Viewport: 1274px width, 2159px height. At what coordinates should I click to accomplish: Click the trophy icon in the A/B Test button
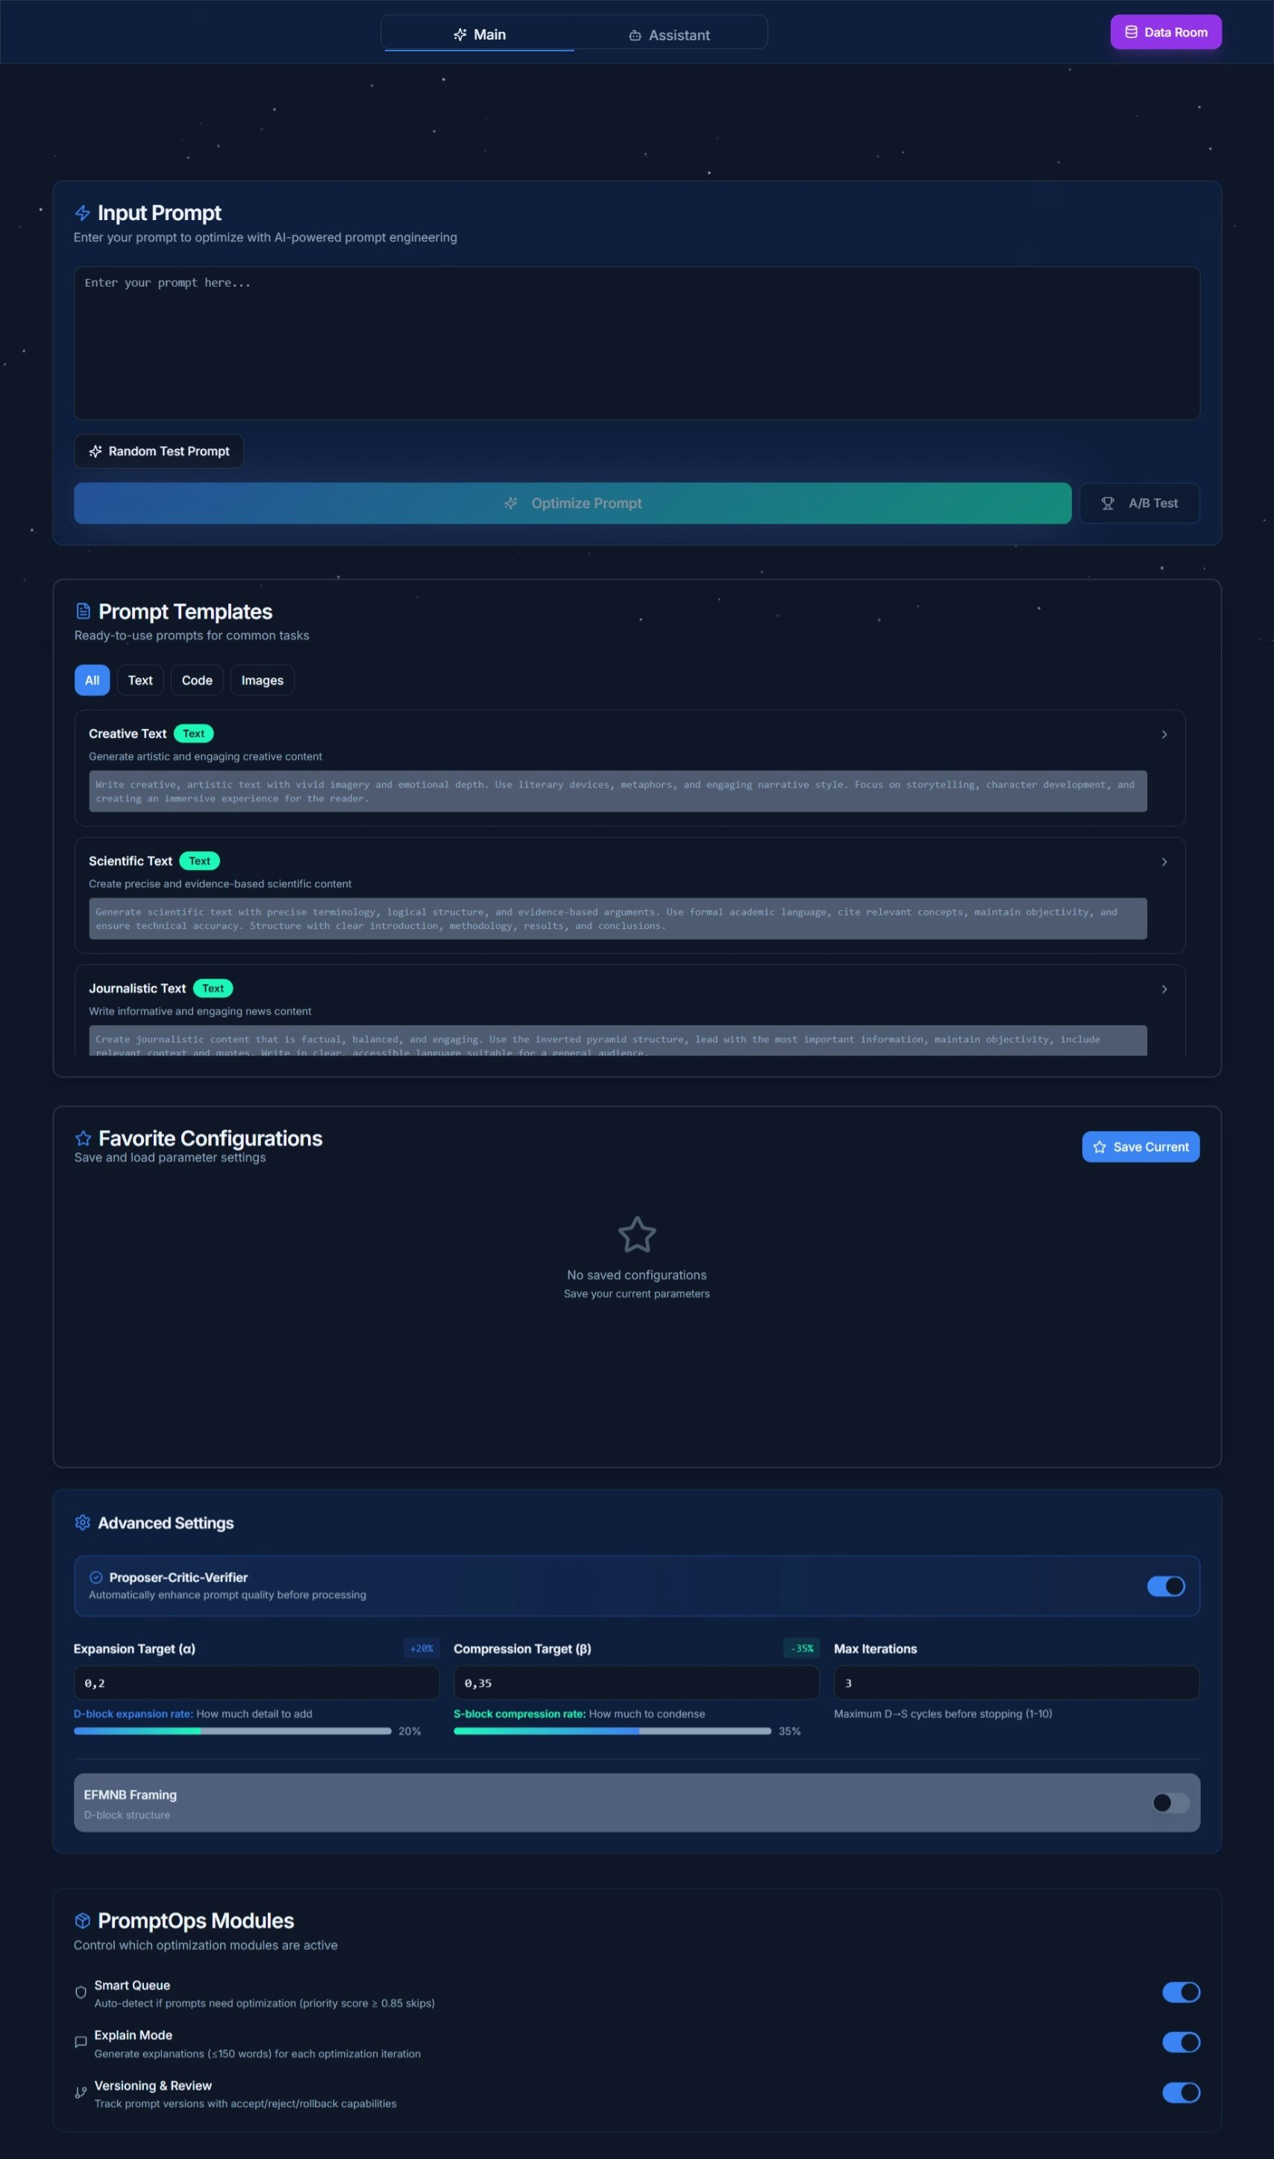pos(1108,503)
